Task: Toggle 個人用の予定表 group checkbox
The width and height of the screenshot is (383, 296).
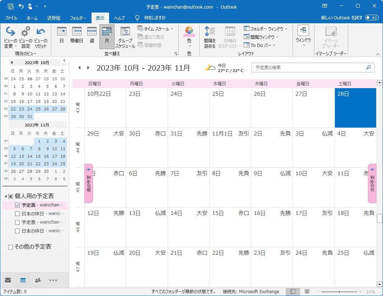Action: [x=10, y=196]
